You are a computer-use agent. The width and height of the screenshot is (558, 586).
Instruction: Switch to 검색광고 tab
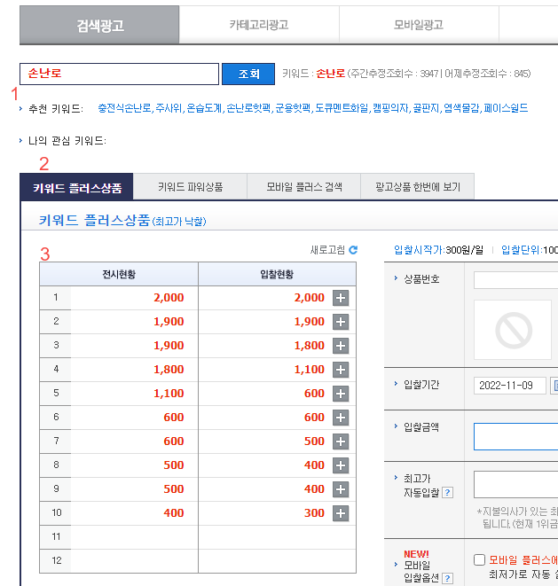click(x=99, y=25)
